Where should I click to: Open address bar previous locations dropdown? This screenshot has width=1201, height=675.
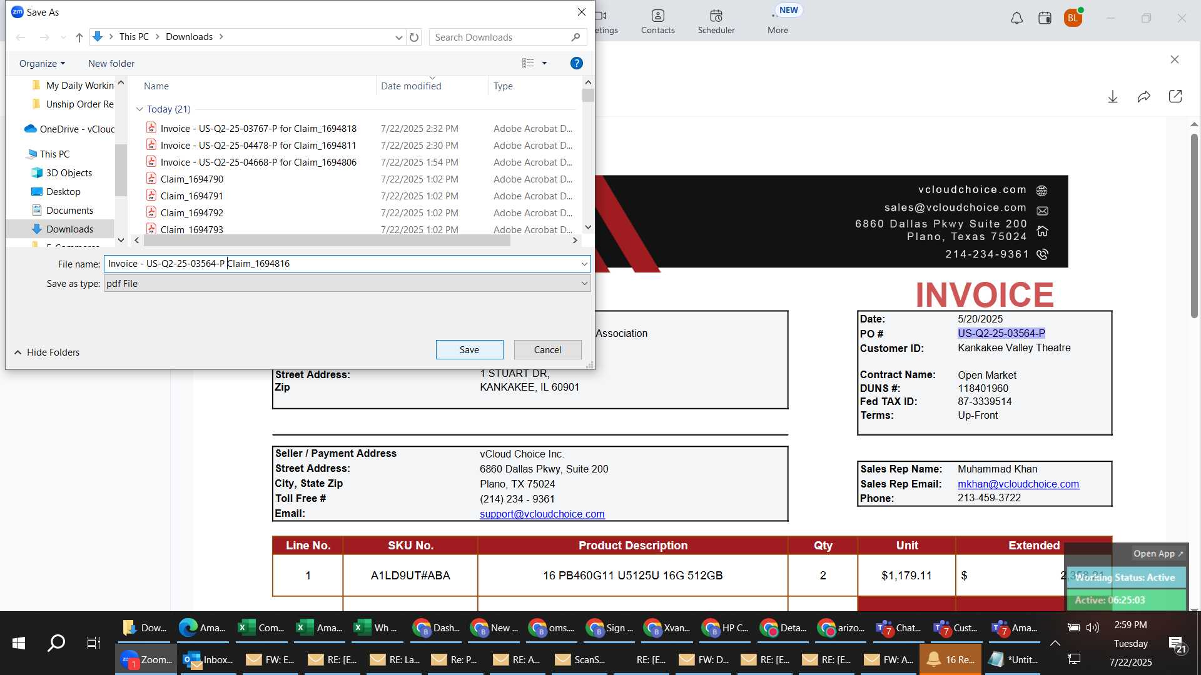click(x=398, y=37)
